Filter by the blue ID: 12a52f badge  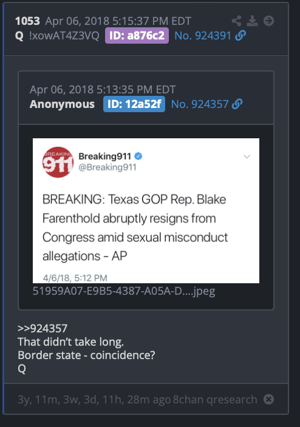(134, 104)
